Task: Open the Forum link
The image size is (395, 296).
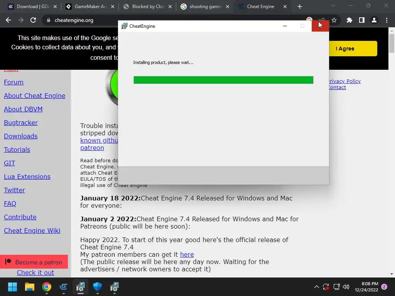Action: tap(14, 82)
